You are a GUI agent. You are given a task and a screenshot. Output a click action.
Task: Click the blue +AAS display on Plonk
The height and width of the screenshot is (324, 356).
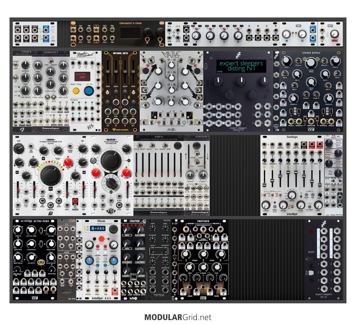97,228
